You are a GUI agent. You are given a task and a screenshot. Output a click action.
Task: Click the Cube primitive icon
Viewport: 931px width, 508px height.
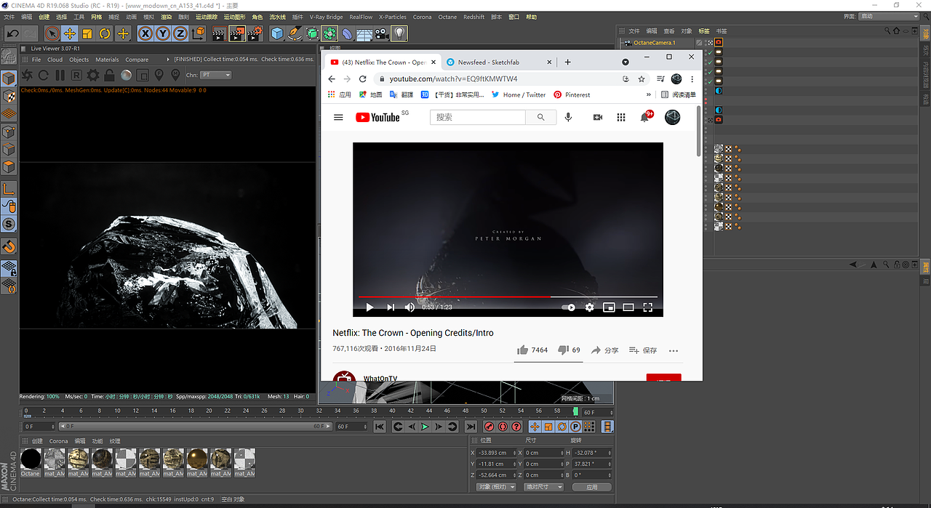click(277, 33)
